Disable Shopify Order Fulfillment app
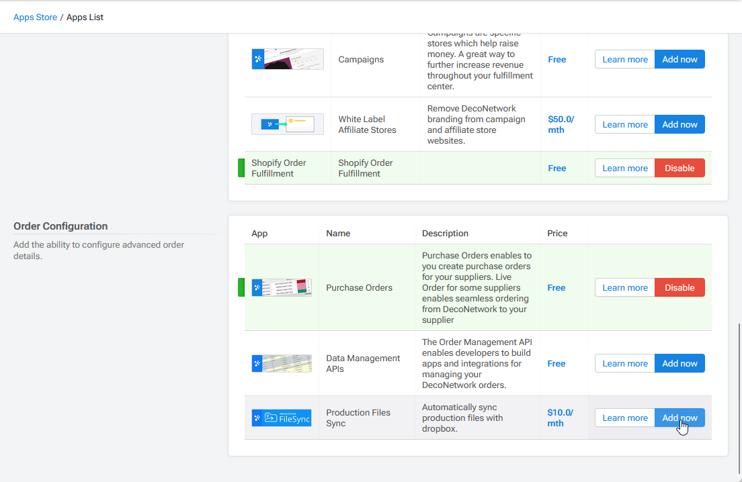This screenshot has width=742, height=482. 679,168
